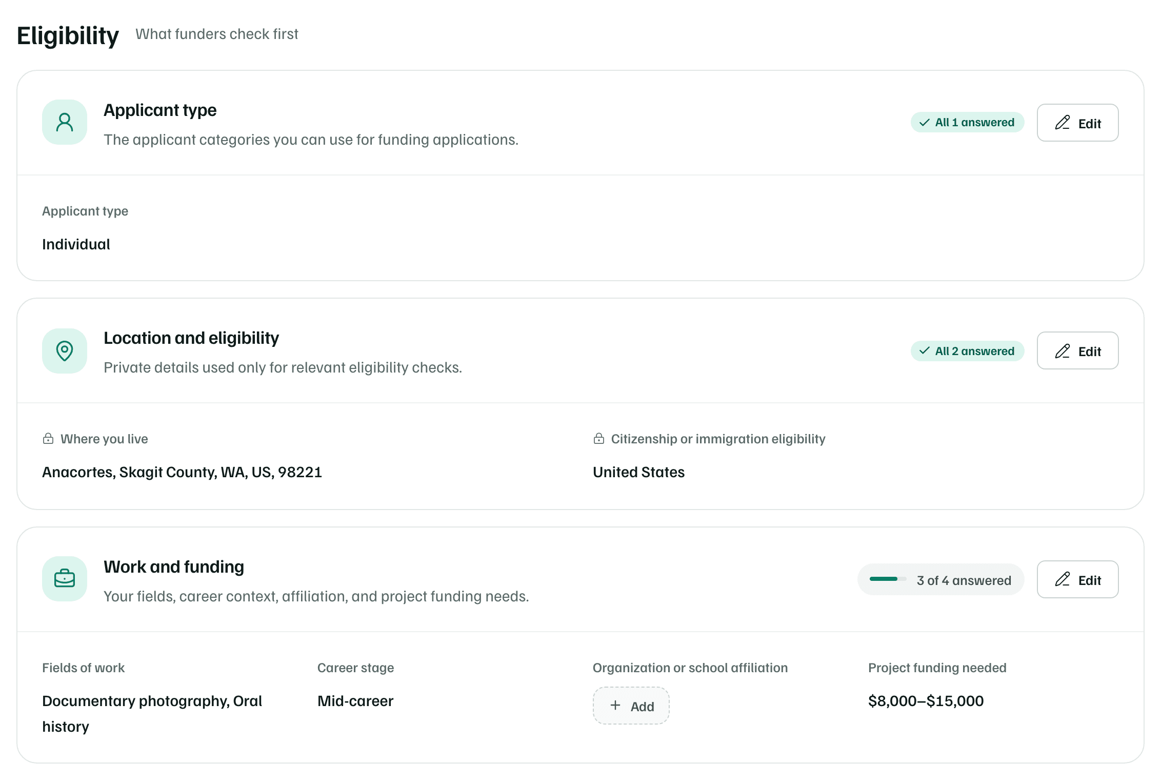Screen dimensions: 1161x781
Task: Click the Eligibility page heading
Action: click(68, 35)
